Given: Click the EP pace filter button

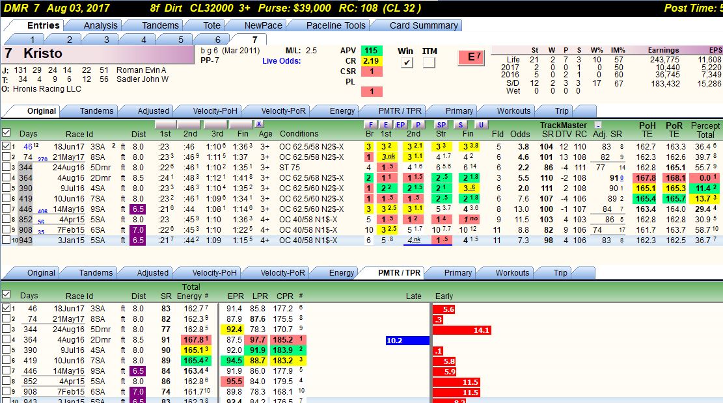Looking at the screenshot, I should pos(400,125).
